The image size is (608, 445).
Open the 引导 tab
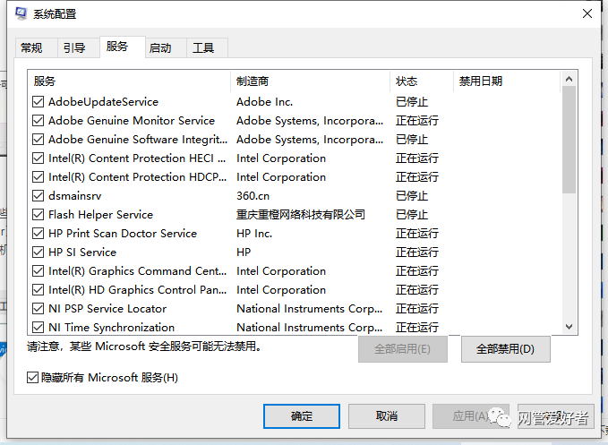(x=79, y=48)
